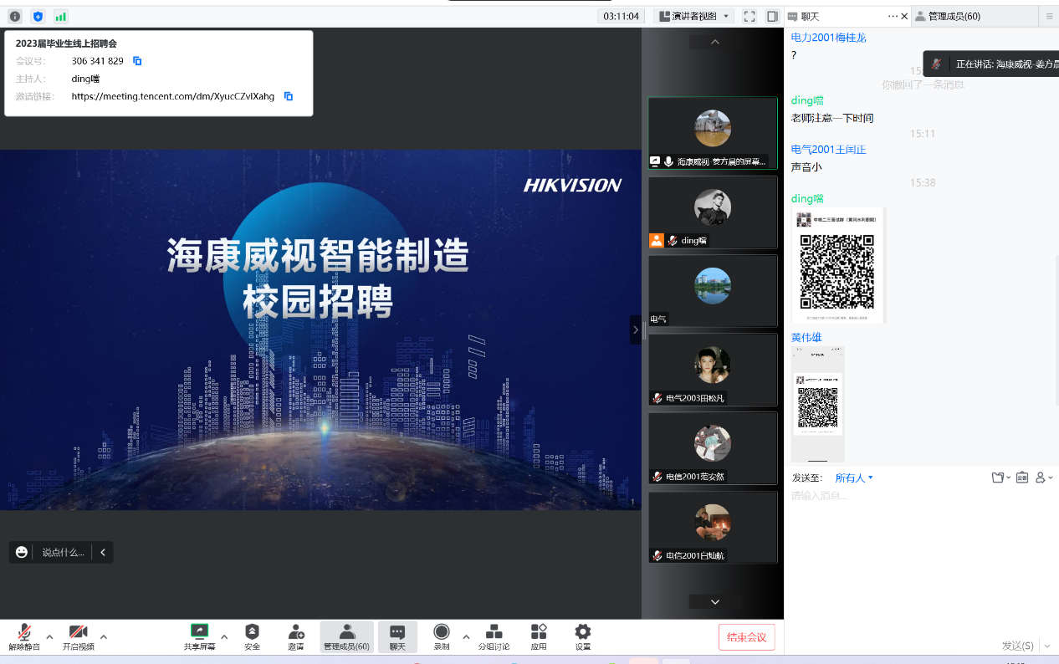Toggle the side panel layout icon

[x=771, y=15]
